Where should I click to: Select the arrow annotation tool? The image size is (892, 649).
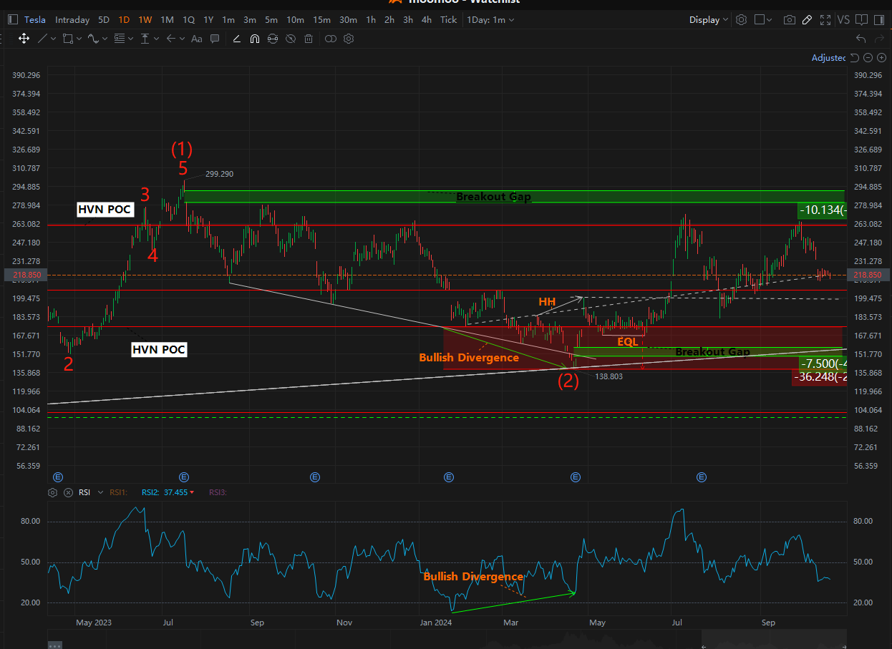pyautogui.click(x=170, y=39)
